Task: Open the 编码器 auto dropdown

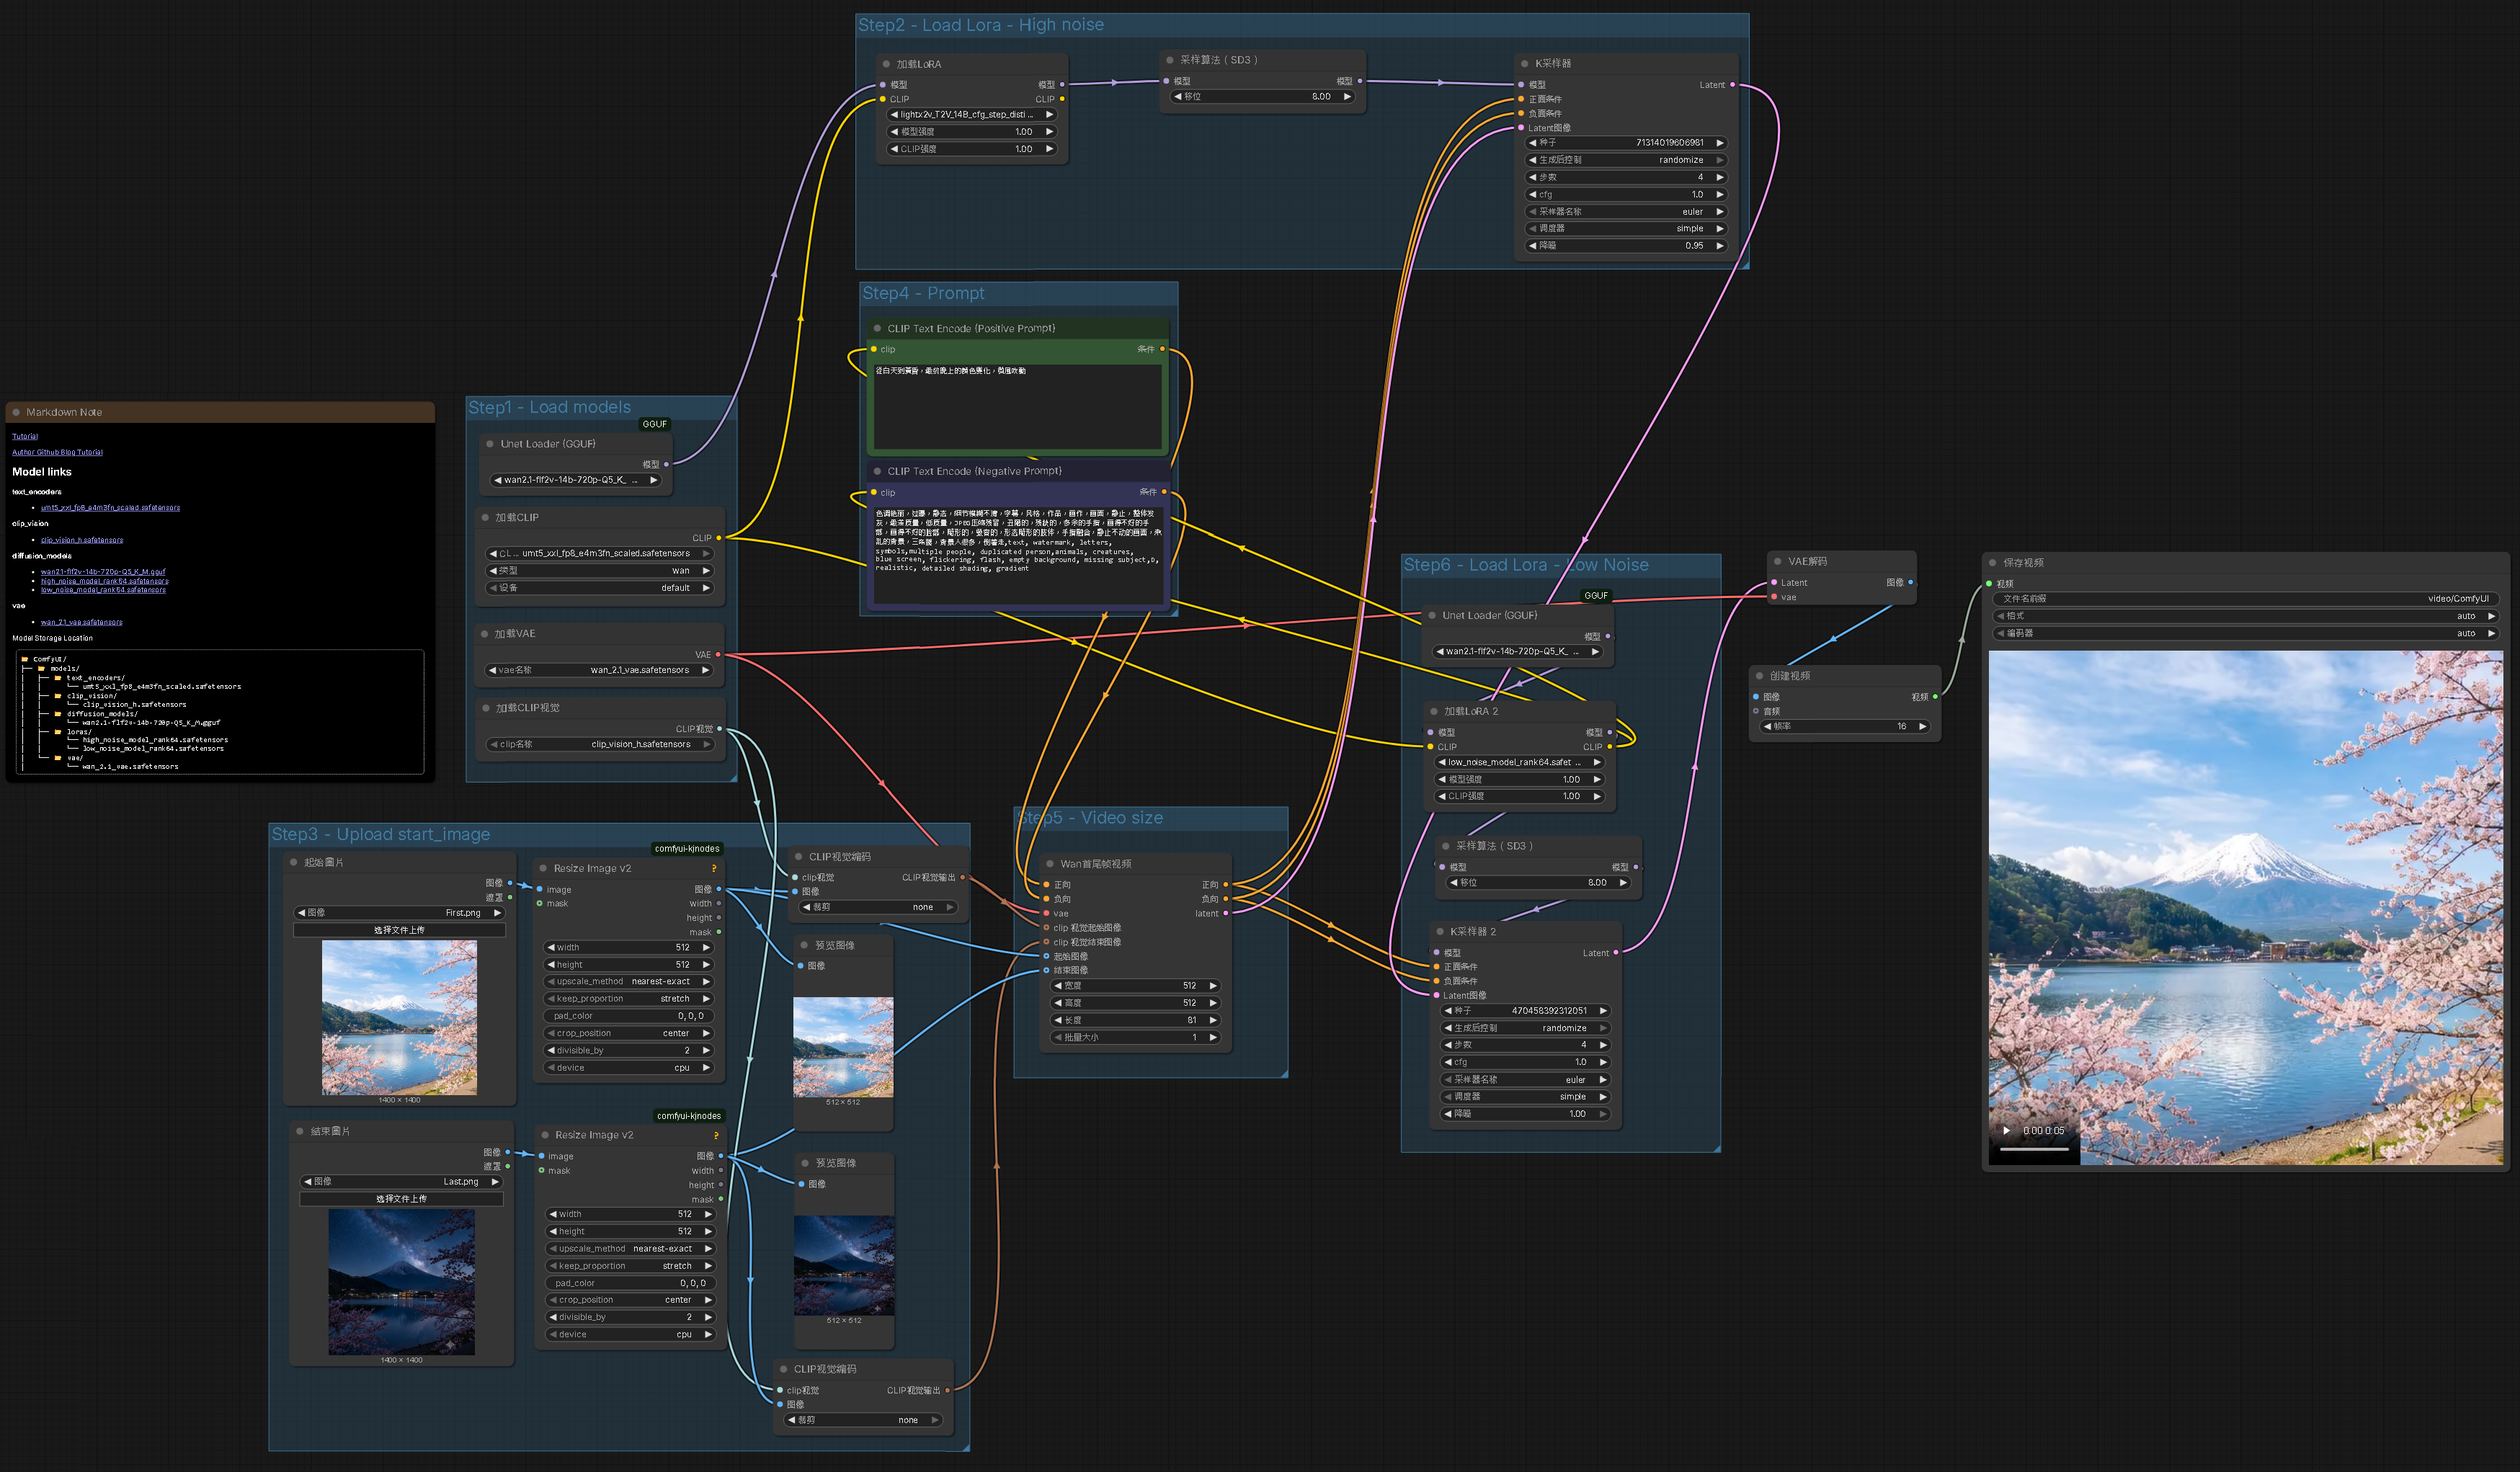Action: pyautogui.click(x=2244, y=633)
